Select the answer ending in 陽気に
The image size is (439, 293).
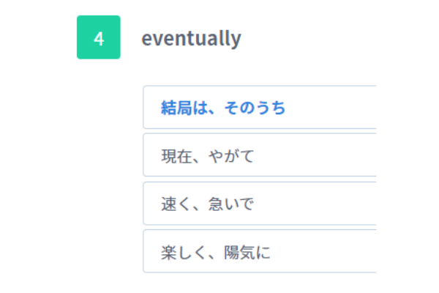click(x=216, y=252)
